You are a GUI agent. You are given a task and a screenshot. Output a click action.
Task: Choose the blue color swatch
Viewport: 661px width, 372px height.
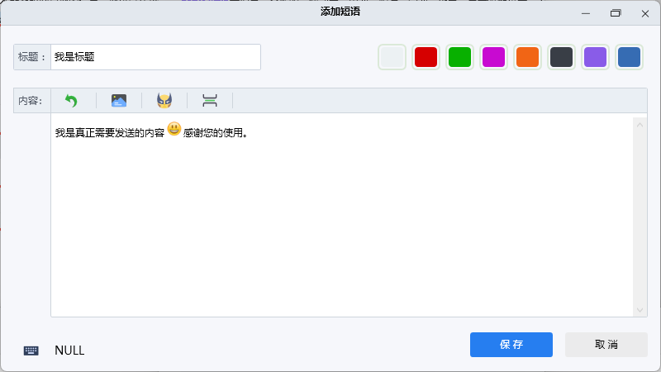[x=629, y=57]
